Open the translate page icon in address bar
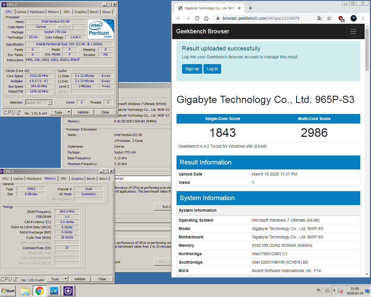371x297 pixels. click(x=320, y=18)
